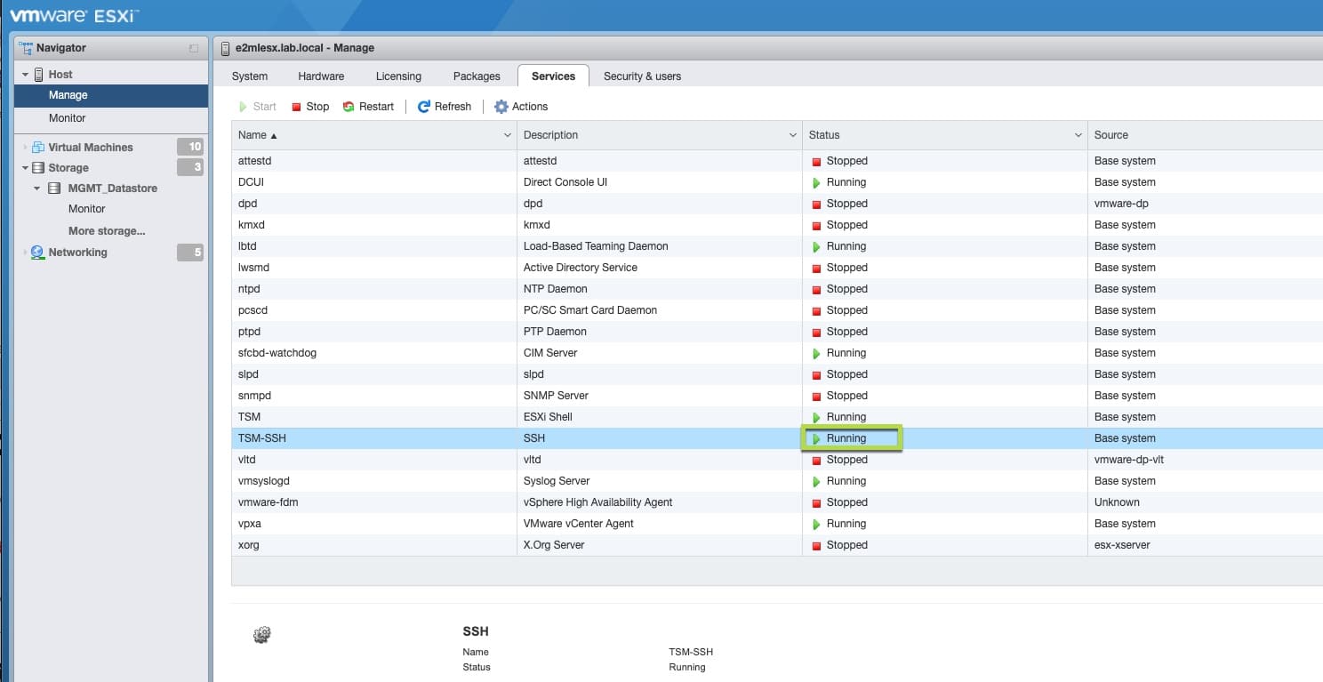Click PC/SC Smart Card Daemon description

coord(590,310)
